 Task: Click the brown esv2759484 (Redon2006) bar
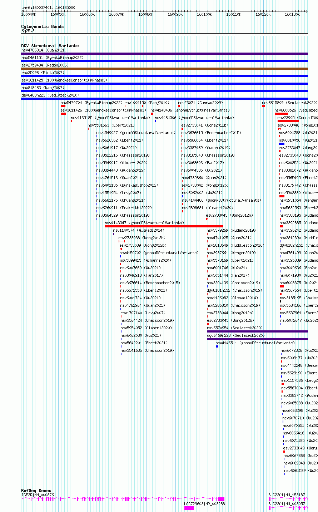pyautogui.click(x=164, y=69)
